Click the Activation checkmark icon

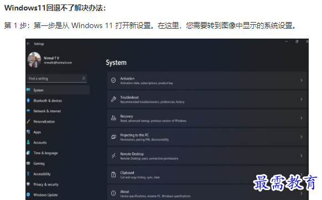(x=113, y=80)
